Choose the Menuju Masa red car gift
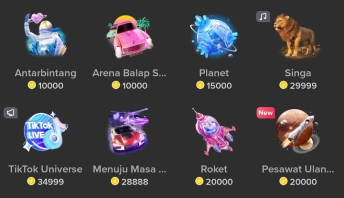Image resolution: width=344 pixels, height=198 pixels. click(129, 131)
